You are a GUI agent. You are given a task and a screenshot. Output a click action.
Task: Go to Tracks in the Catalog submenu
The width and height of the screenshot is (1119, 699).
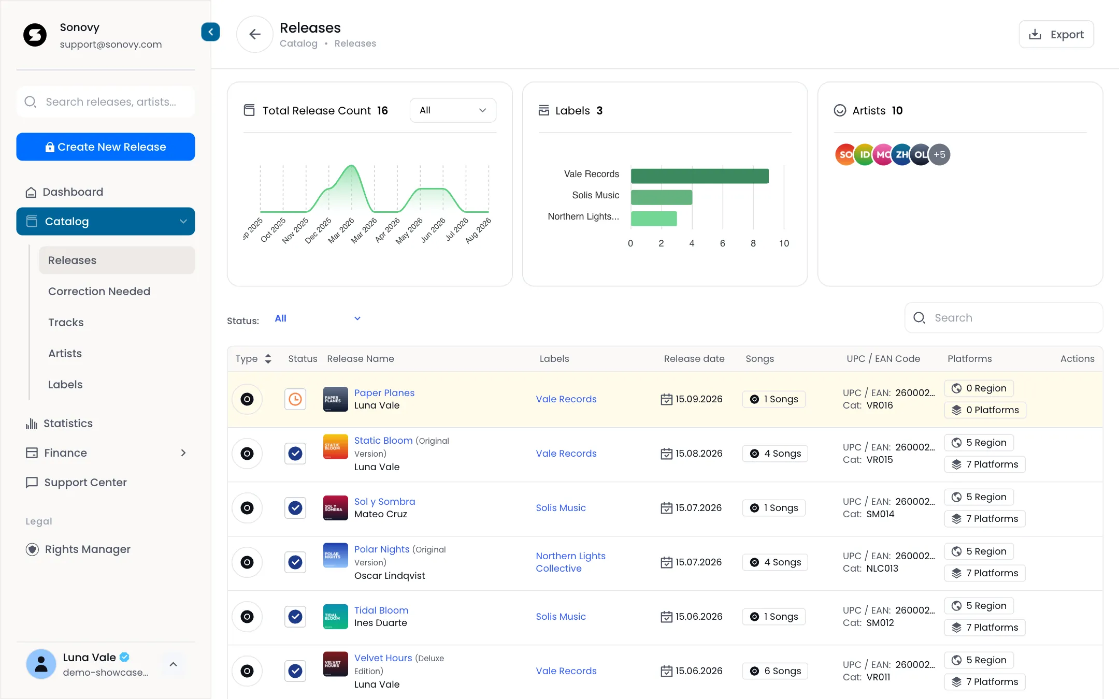click(66, 323)
